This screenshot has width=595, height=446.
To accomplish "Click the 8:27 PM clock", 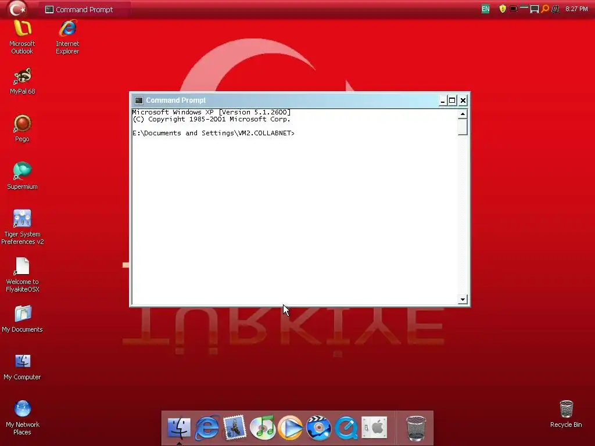I will pyautogui.click(x=576, y=9).
